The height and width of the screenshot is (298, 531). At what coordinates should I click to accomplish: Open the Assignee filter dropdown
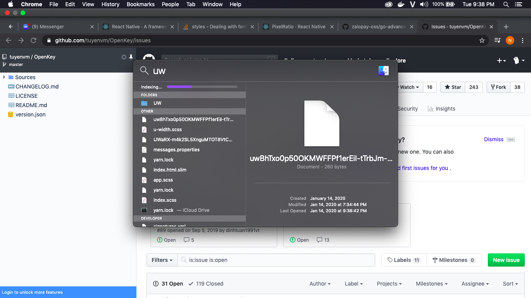[x=475, y=284]
